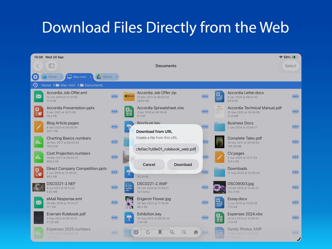Toggle the sidebar panel icon
332x249 pixels.
(51, 66)
